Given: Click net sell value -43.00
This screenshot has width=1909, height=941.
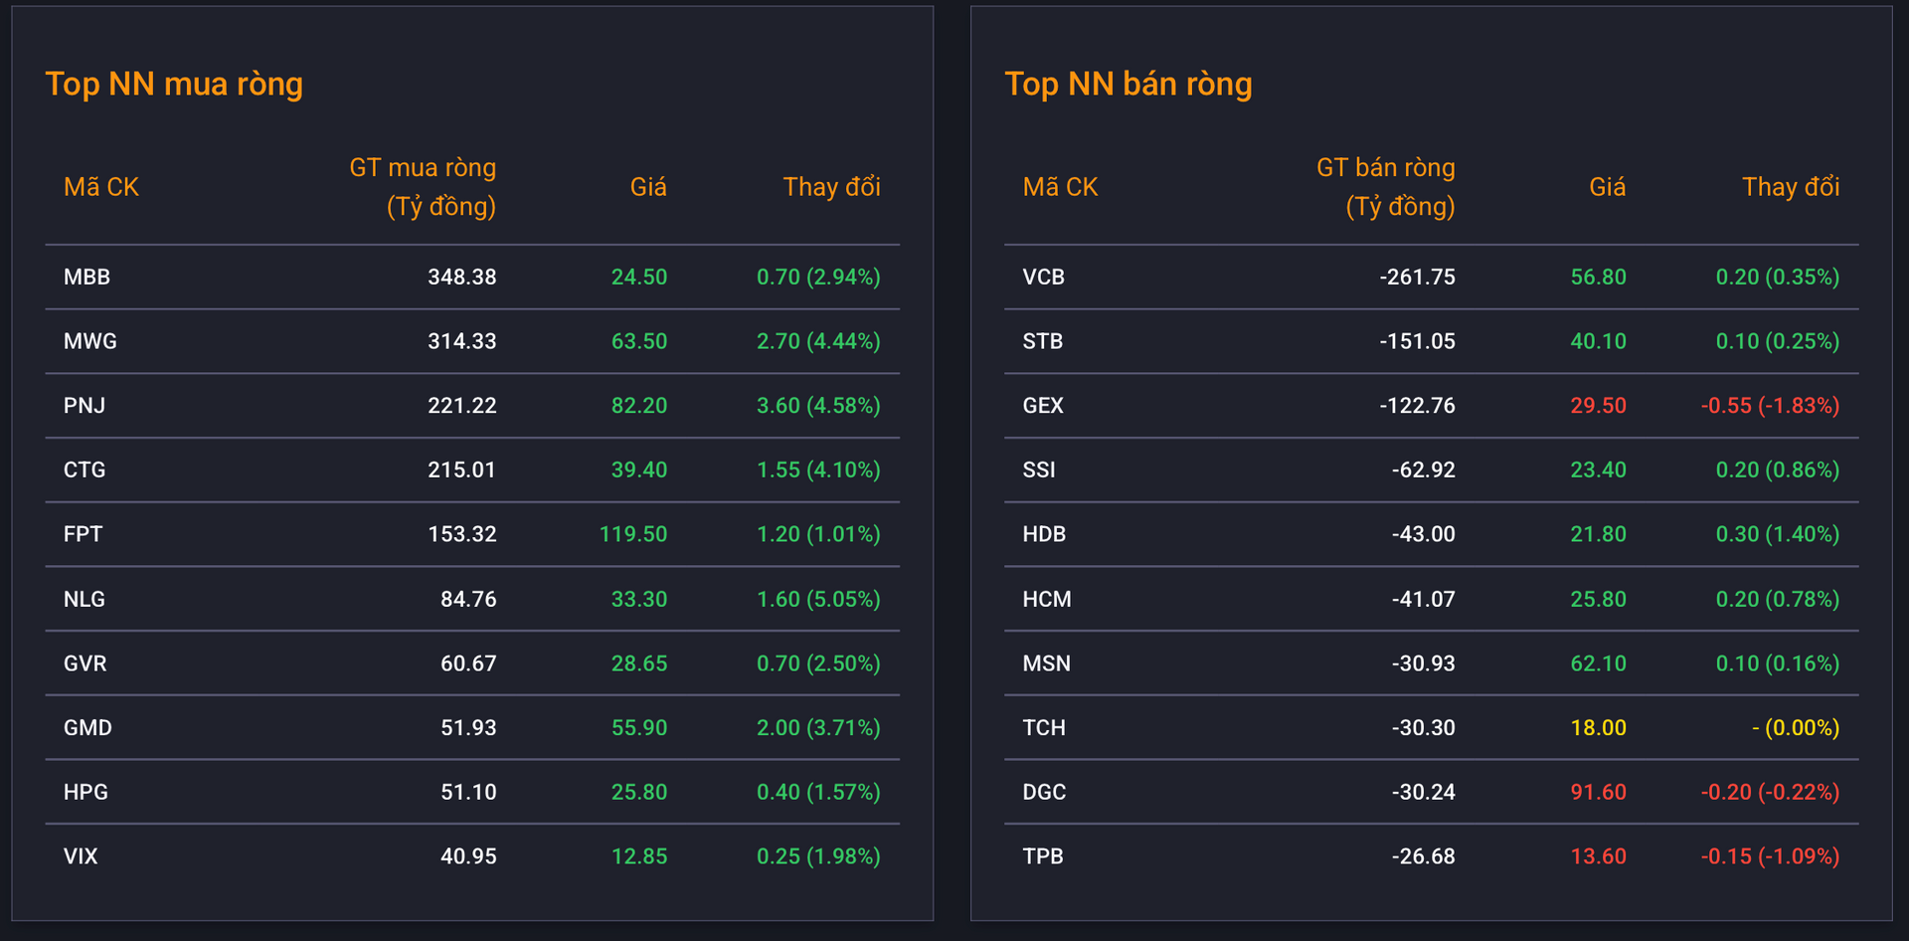Looking at the screenshot, I should [x=1424, y=534].
